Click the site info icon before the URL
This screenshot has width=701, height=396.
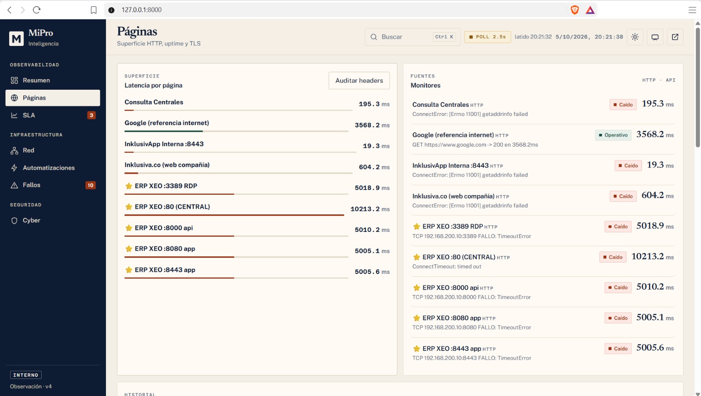pos(111,10)
